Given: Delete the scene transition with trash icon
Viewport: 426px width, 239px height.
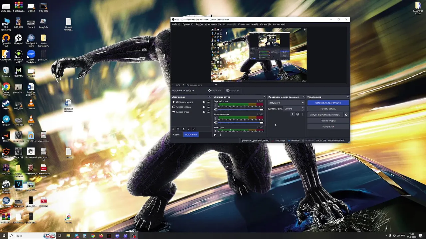Looking at the screenshot, I should click(298, 114).
